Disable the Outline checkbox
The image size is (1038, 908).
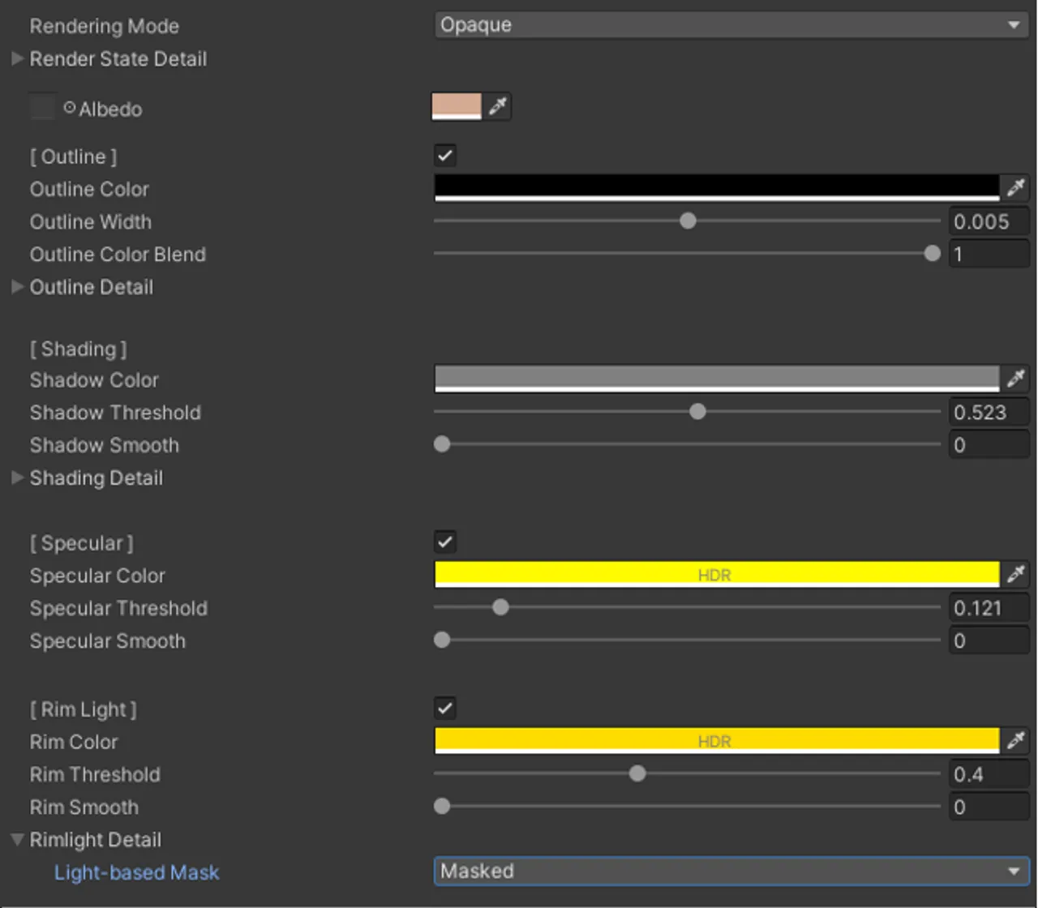click(x=444, y=155)
